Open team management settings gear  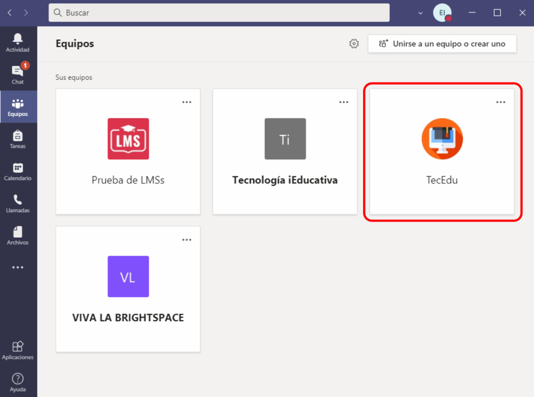pos(354,44)
